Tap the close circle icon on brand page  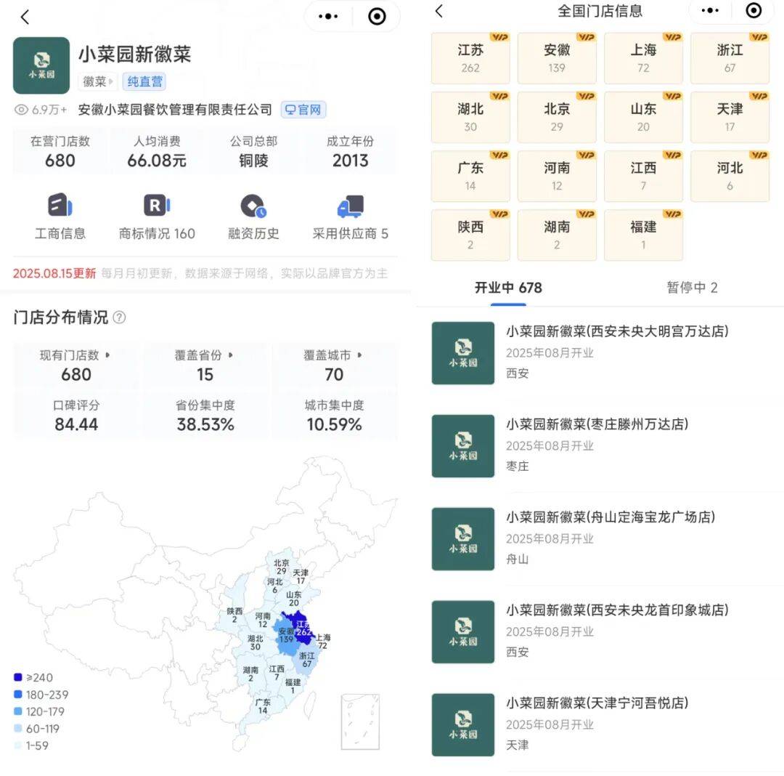(377, 17)
